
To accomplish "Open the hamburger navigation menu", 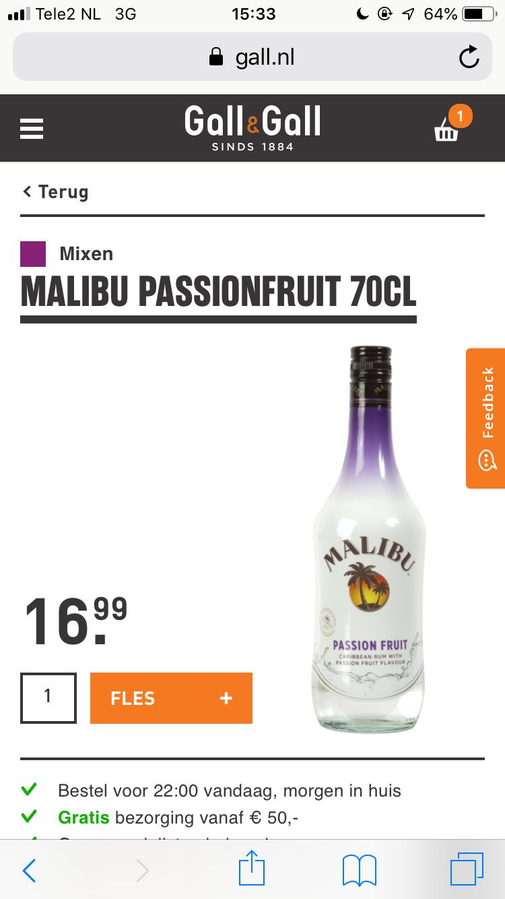I will (32, 129).
